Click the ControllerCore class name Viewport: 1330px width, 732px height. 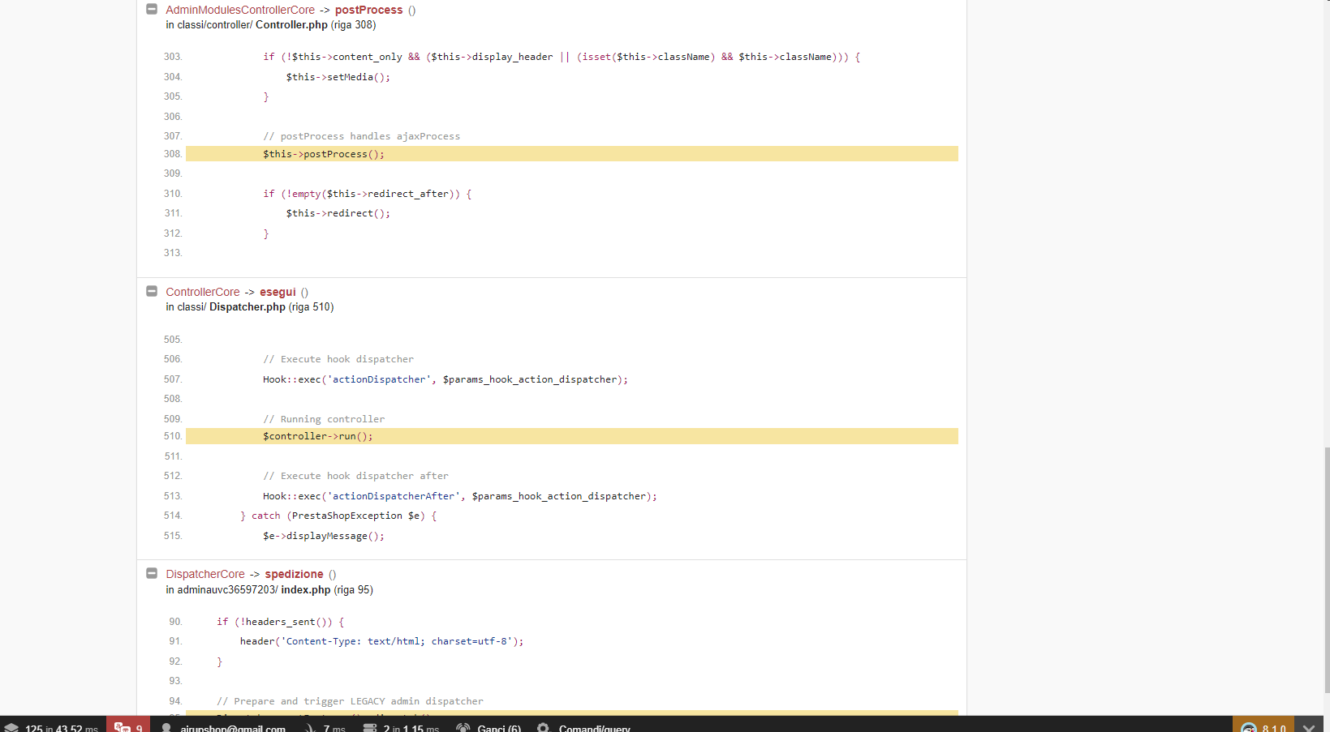click(x=203, y=292)
